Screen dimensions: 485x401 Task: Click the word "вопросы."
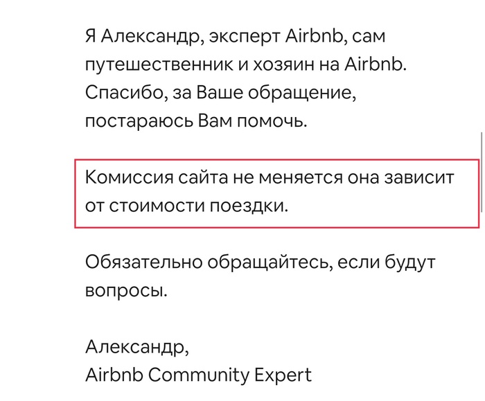[x=126, y=290]
